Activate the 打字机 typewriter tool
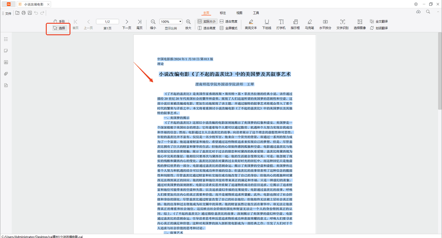Screen dimensions: 442x238 click(x=281, y=24)
